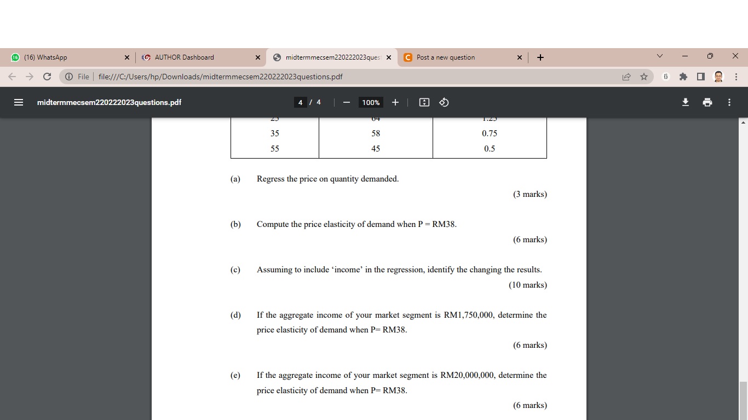The width and height of the screenshot is (748, 420).
Task: Open the PDF viewer's more actions menu
Action: tap(729, 102)
